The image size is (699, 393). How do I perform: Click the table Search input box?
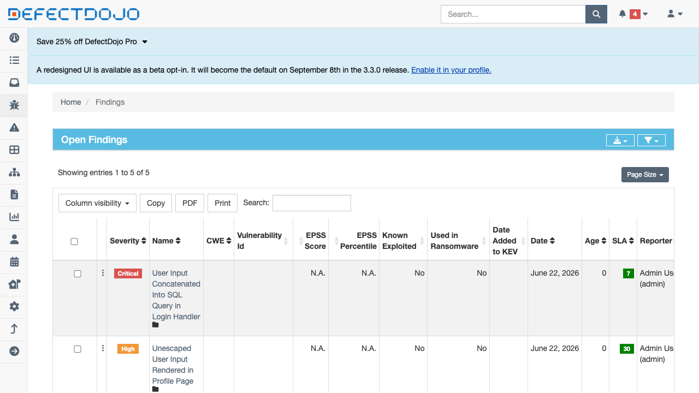tap(311, 203)
